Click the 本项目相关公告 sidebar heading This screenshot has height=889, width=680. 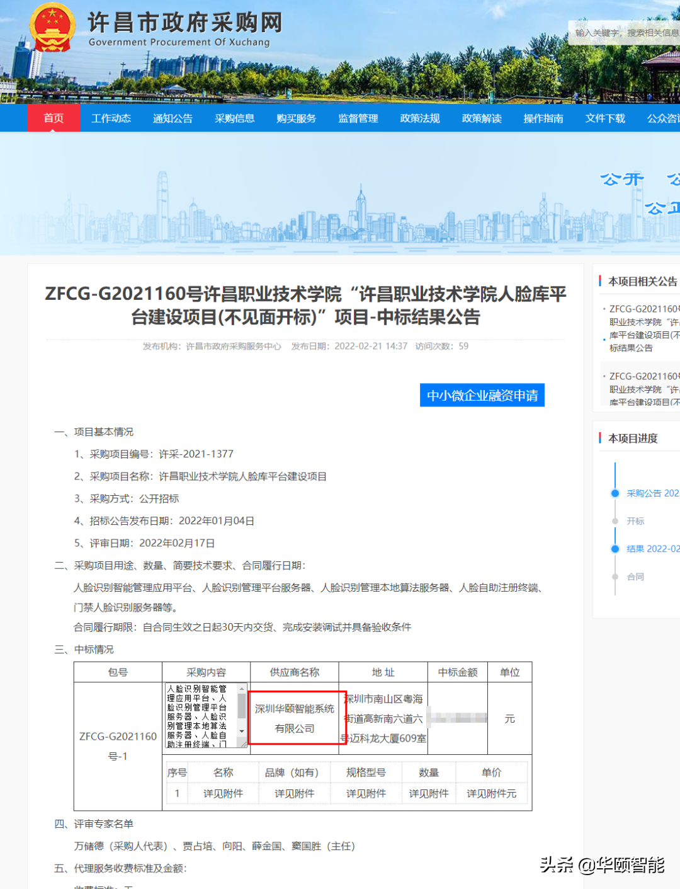click(643, 282)
